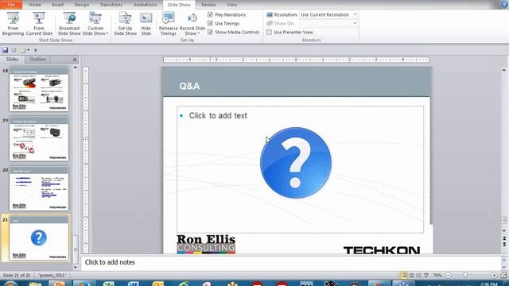509x286 pixels.
Task: Open Broadcast Slide Show
Action: click(x=69, y=24)
